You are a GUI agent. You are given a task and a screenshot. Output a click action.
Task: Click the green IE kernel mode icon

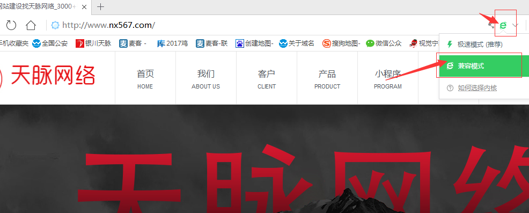click(503, 25)
